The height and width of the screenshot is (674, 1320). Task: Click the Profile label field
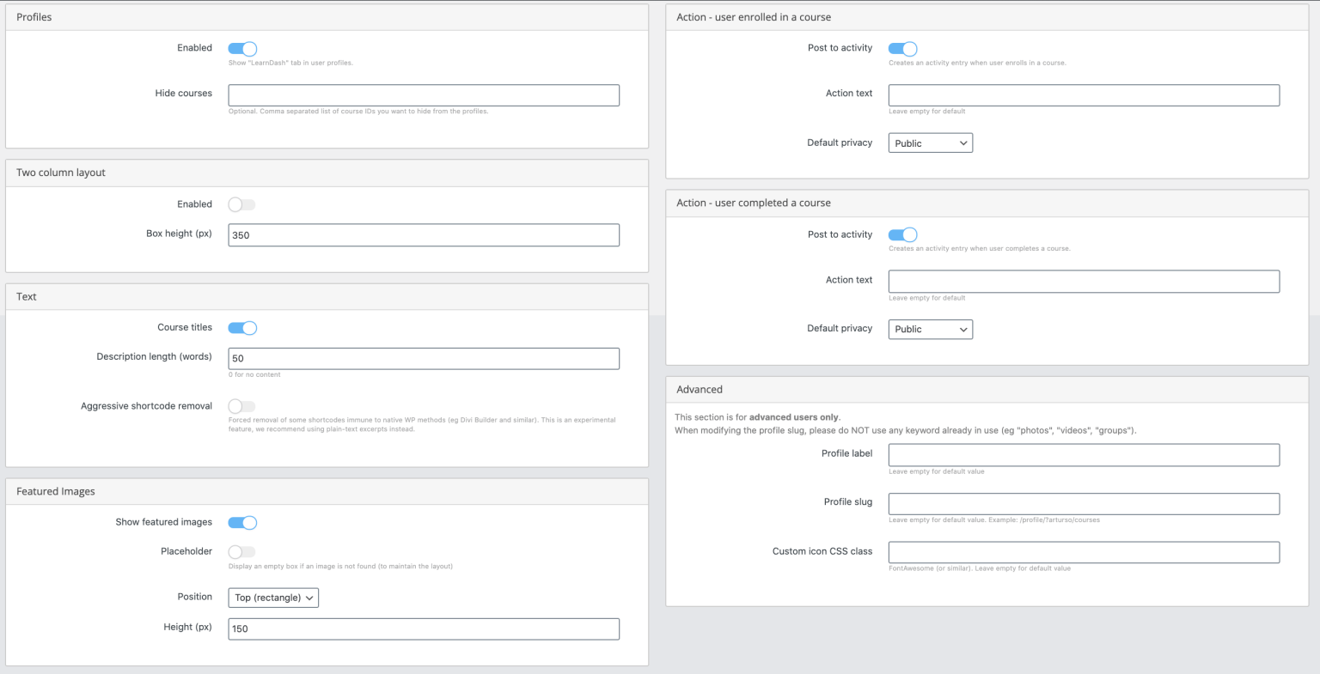pos(1083,454)
